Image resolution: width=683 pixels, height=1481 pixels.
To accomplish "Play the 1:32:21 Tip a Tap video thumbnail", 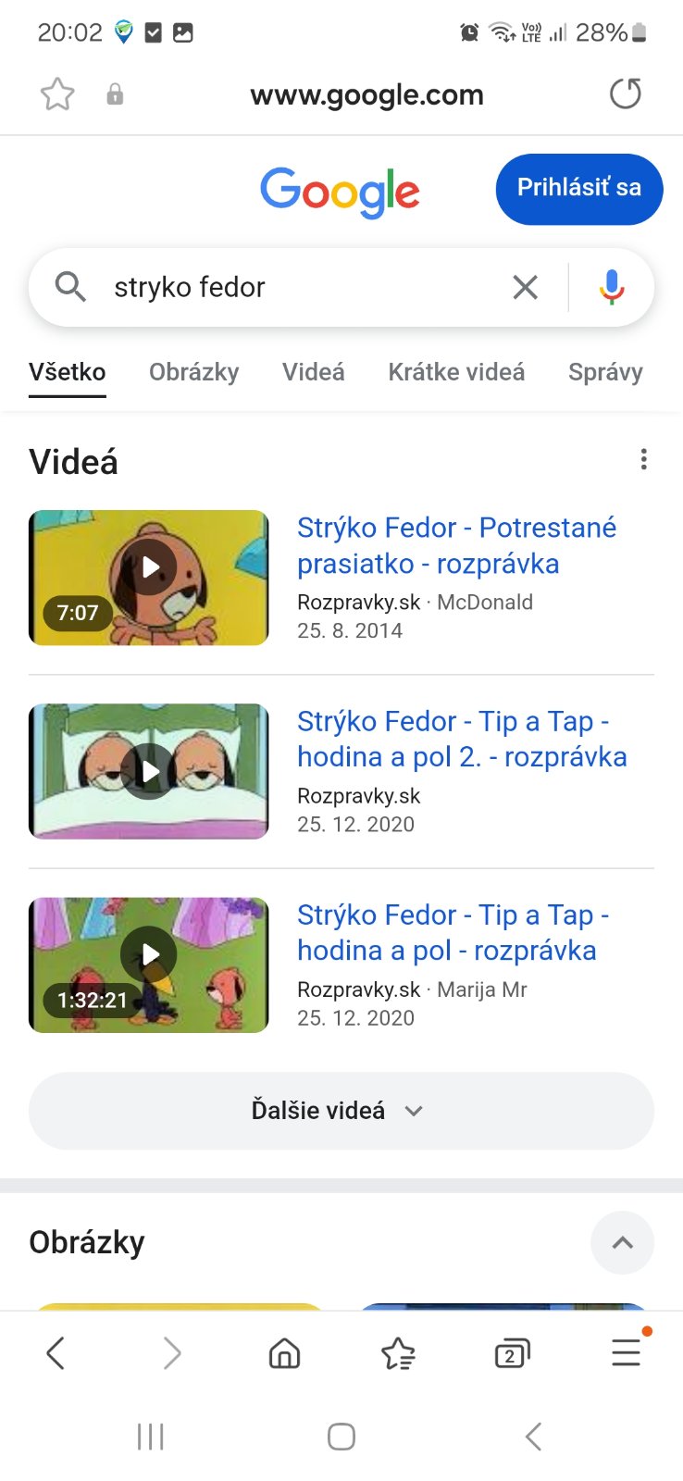I will (x=149, y=965).
